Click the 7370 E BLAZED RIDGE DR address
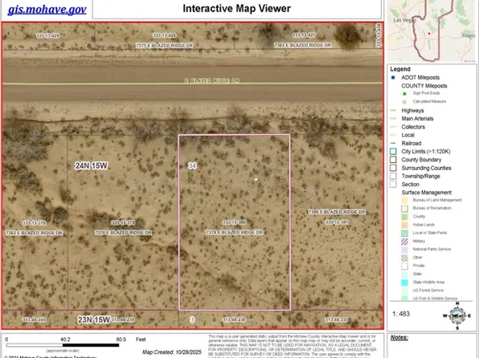479x358 pixels. [x=123, y=233]
